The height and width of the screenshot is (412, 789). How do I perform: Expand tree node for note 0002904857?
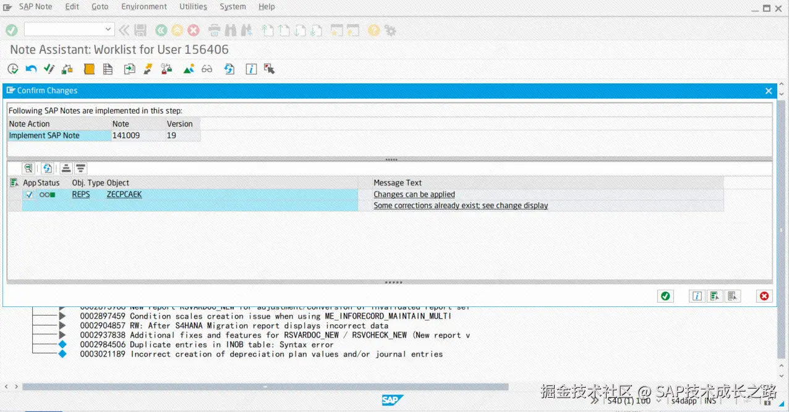pyautogui.click(x=62, y=326)
